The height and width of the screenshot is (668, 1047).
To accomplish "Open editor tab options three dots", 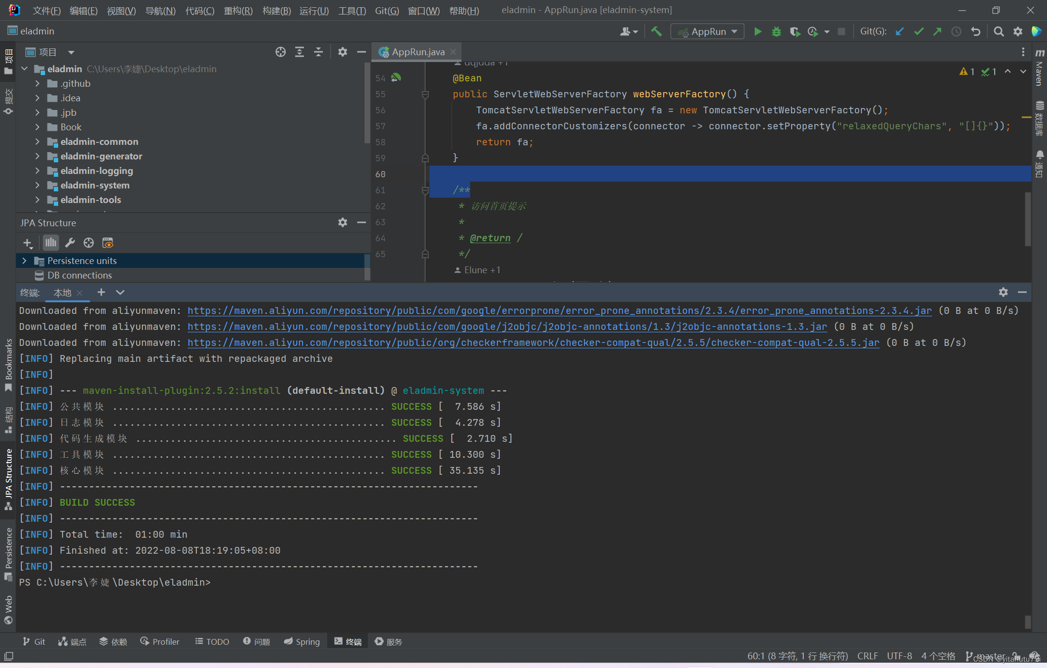I will [1023, 52].
